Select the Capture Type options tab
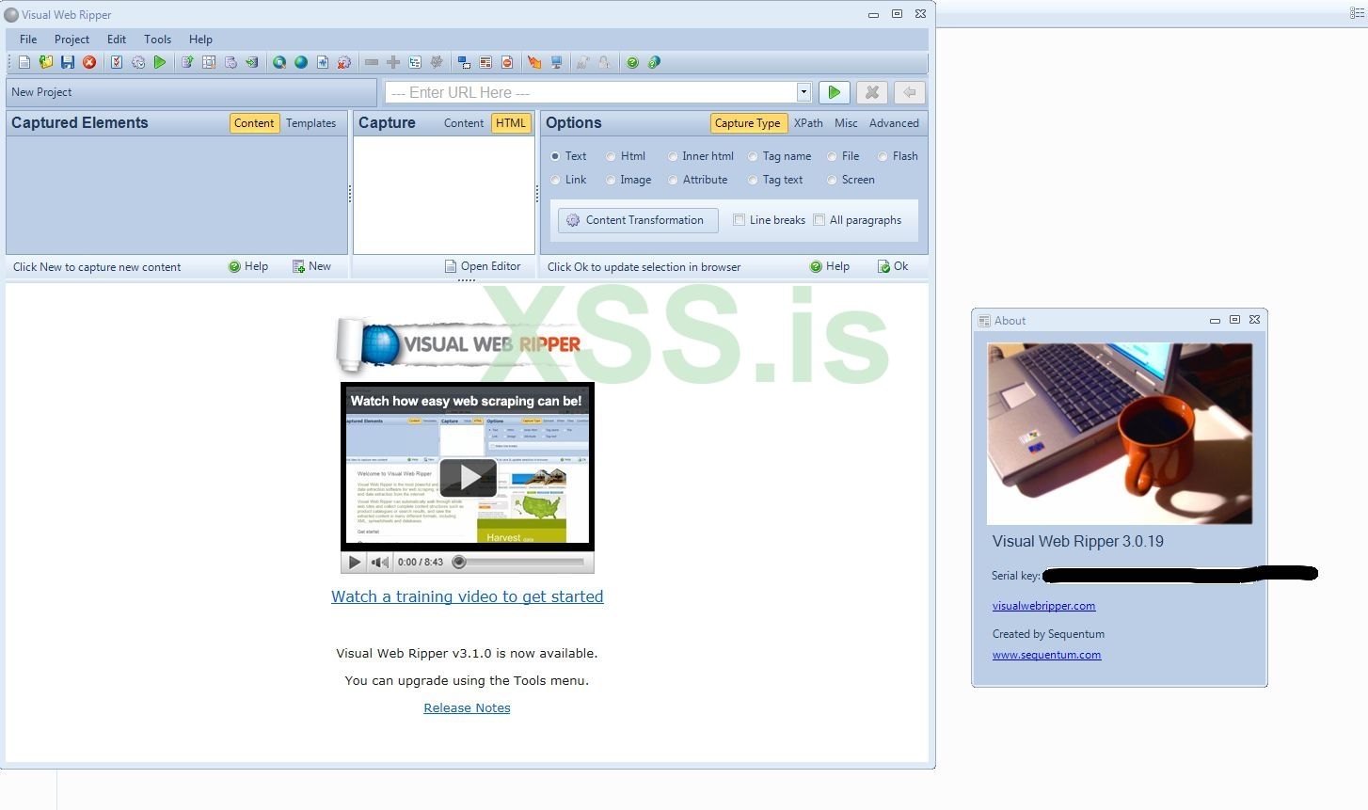The image size is (1368, 810). [747, 123]
